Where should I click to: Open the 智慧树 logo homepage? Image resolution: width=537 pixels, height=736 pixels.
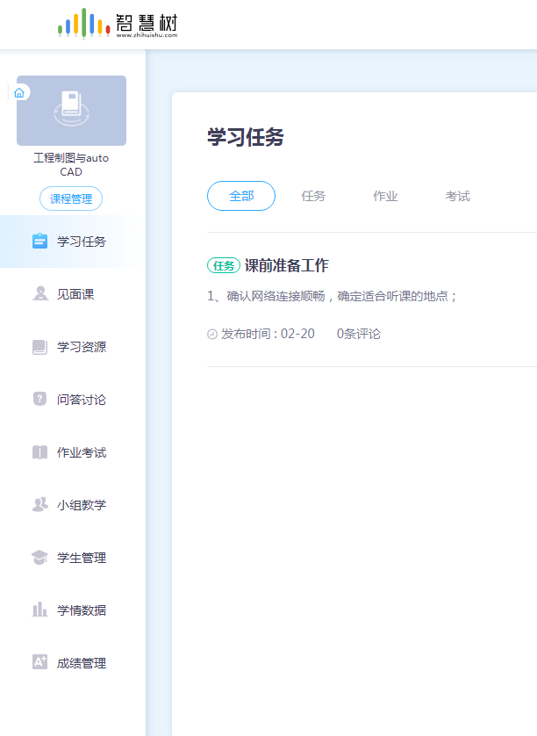point(118,24)
